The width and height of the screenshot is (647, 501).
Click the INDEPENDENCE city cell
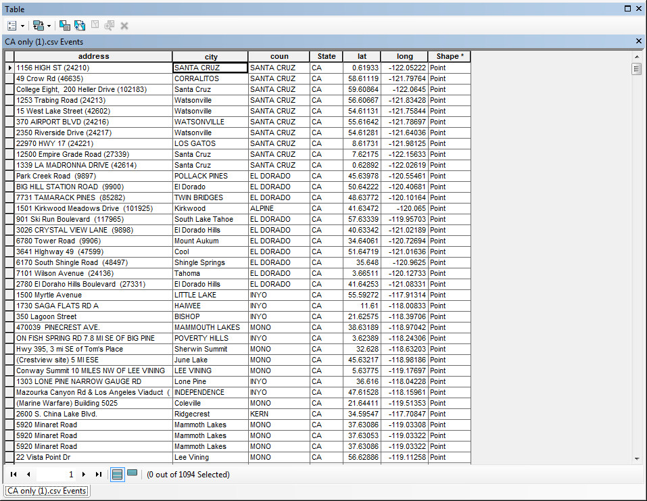click(x=210, y=392)
